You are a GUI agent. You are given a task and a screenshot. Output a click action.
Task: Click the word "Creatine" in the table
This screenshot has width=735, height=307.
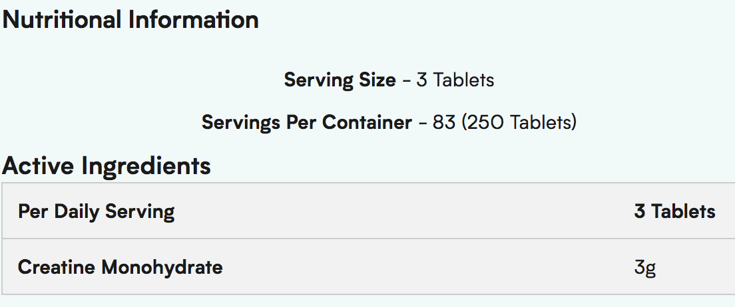[57, 268]
